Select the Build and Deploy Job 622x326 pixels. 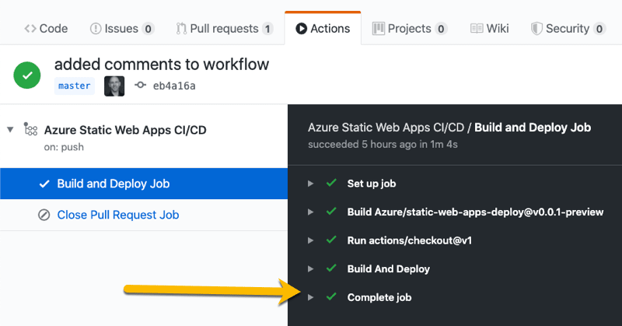point(144,184)
